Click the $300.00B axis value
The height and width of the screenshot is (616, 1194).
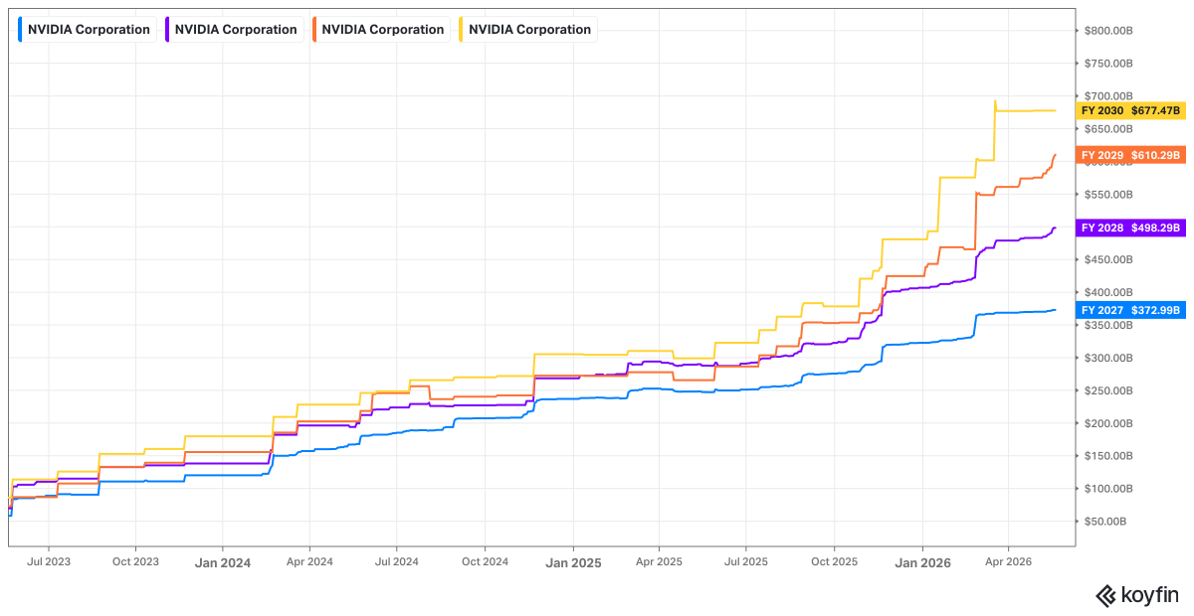point(1107,358)
